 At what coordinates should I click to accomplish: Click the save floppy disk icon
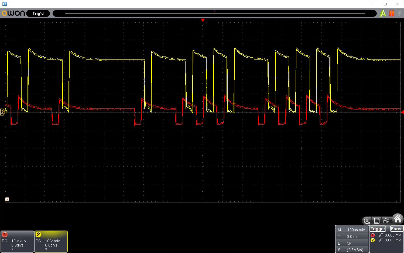377,221
